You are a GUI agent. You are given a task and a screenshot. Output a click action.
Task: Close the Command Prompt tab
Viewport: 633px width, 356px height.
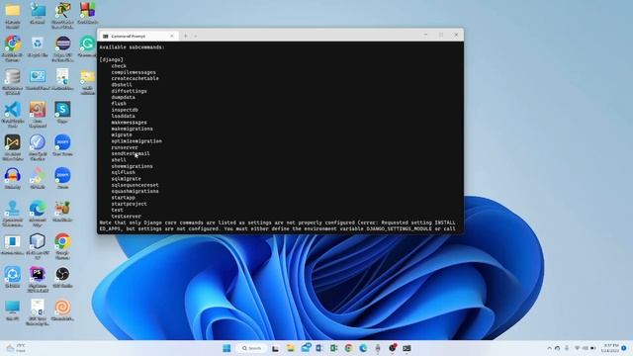pos(171,36)
